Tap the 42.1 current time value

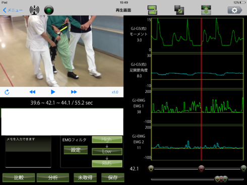point(134,169)
